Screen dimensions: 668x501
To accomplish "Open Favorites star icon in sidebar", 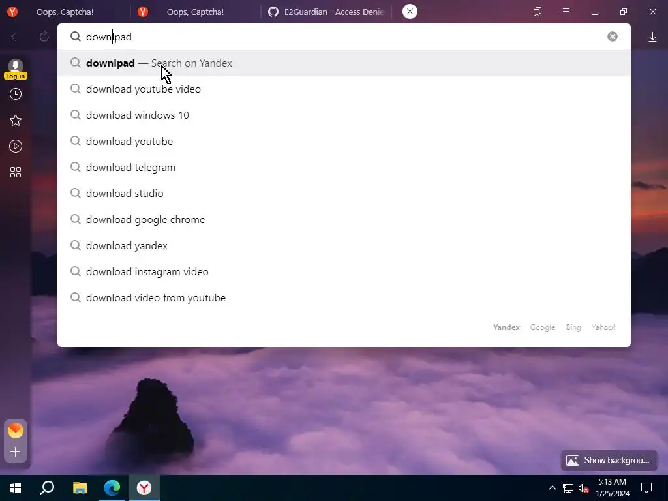I will (16, 120).
